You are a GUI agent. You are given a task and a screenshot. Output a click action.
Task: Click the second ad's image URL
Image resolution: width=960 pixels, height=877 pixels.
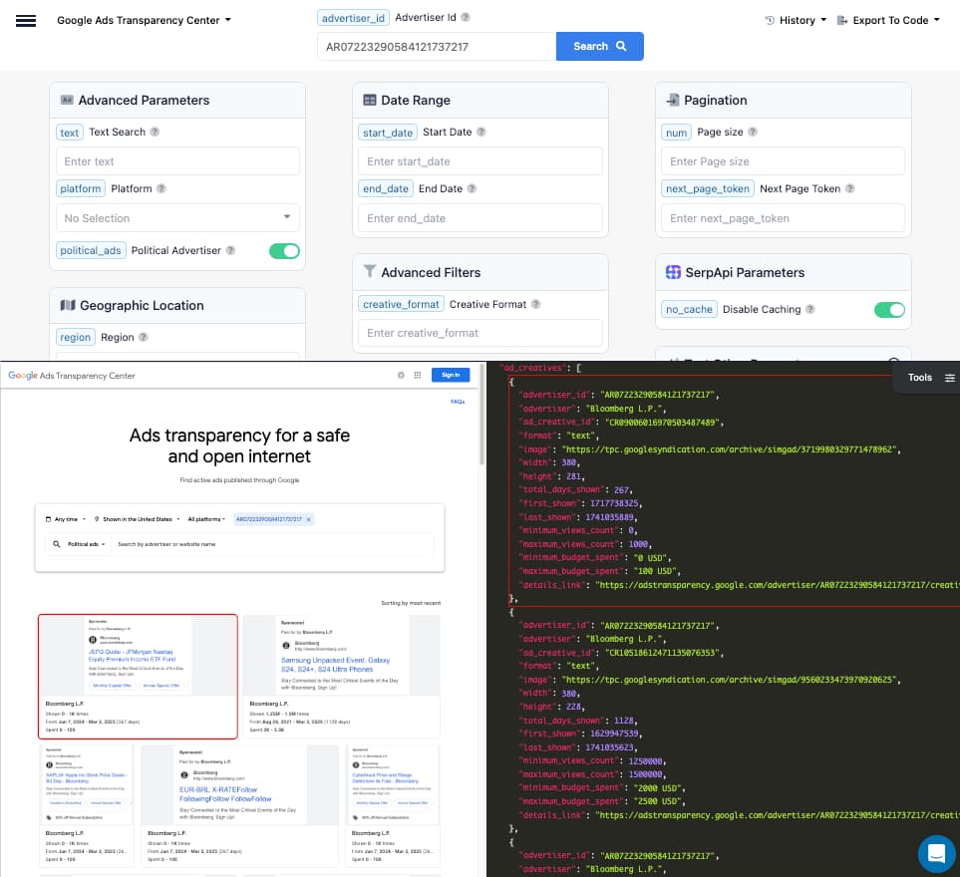[x=729, y=680]
